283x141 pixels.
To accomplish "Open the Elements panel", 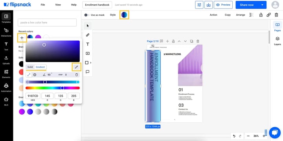I will (x=6, y=74).
